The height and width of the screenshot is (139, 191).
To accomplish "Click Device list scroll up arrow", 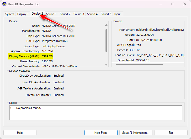I will 106,25.
